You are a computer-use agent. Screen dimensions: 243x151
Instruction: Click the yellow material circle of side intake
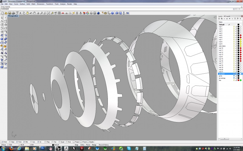(241, 46)
